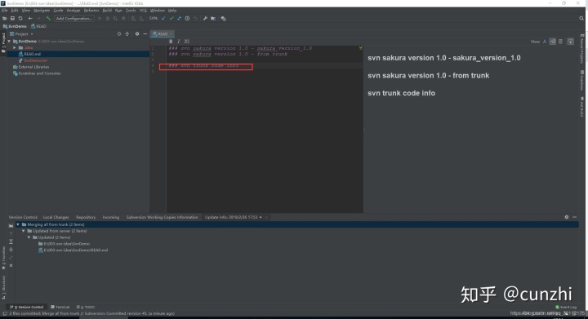Open the Update Info tab dropdown arrow
Viewport: 588px width, 319px height.
(x=261, y=218)
